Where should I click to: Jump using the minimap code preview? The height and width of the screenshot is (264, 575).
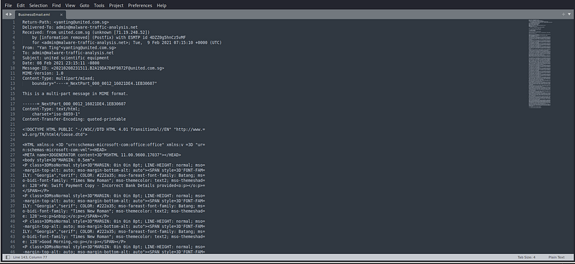coord(540,63)
